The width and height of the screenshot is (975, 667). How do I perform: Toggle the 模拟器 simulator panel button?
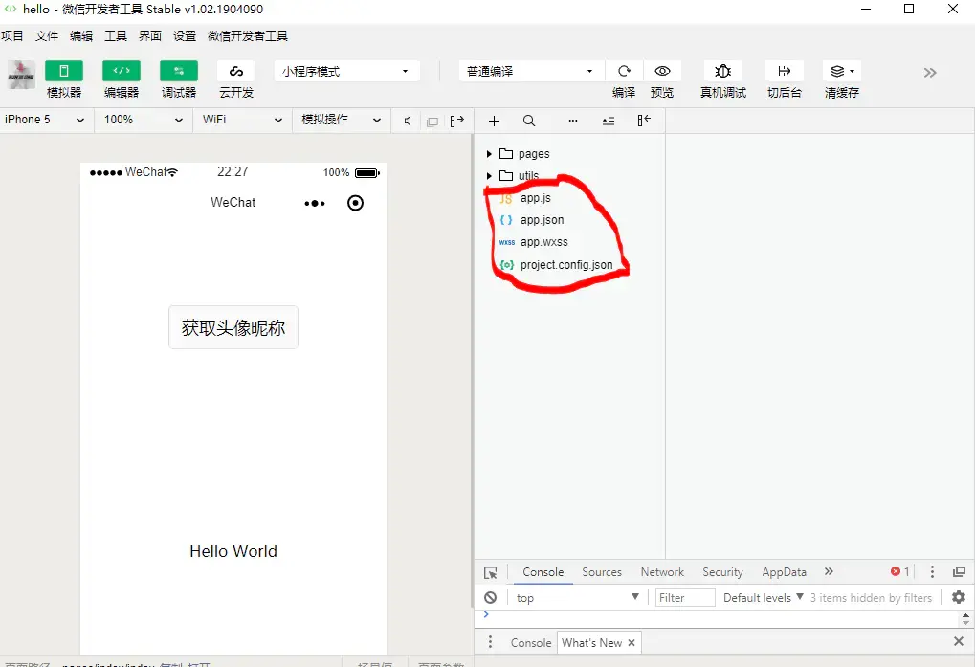64,71
